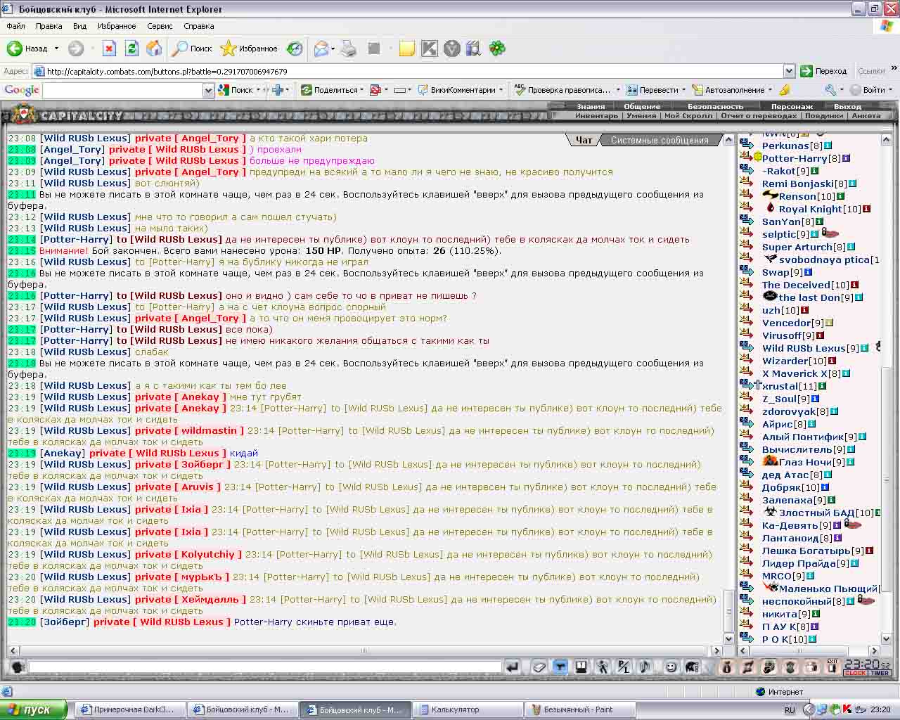Expand the Back button history dropdown
The height and width of the screenshot is (720, 900).
55,49
